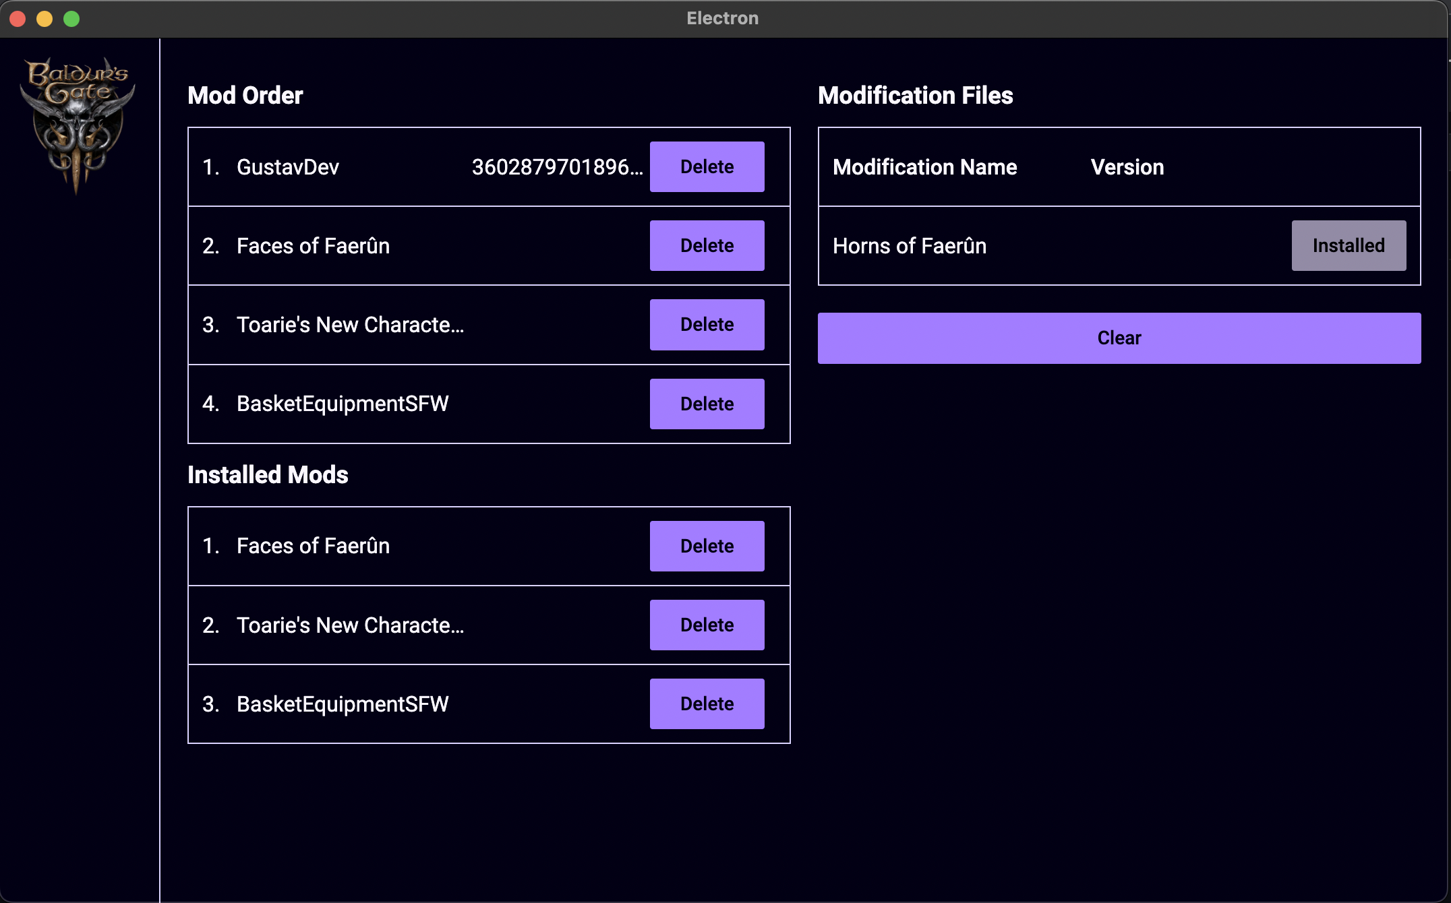Click the Modification Name column header

pos(925,166)
